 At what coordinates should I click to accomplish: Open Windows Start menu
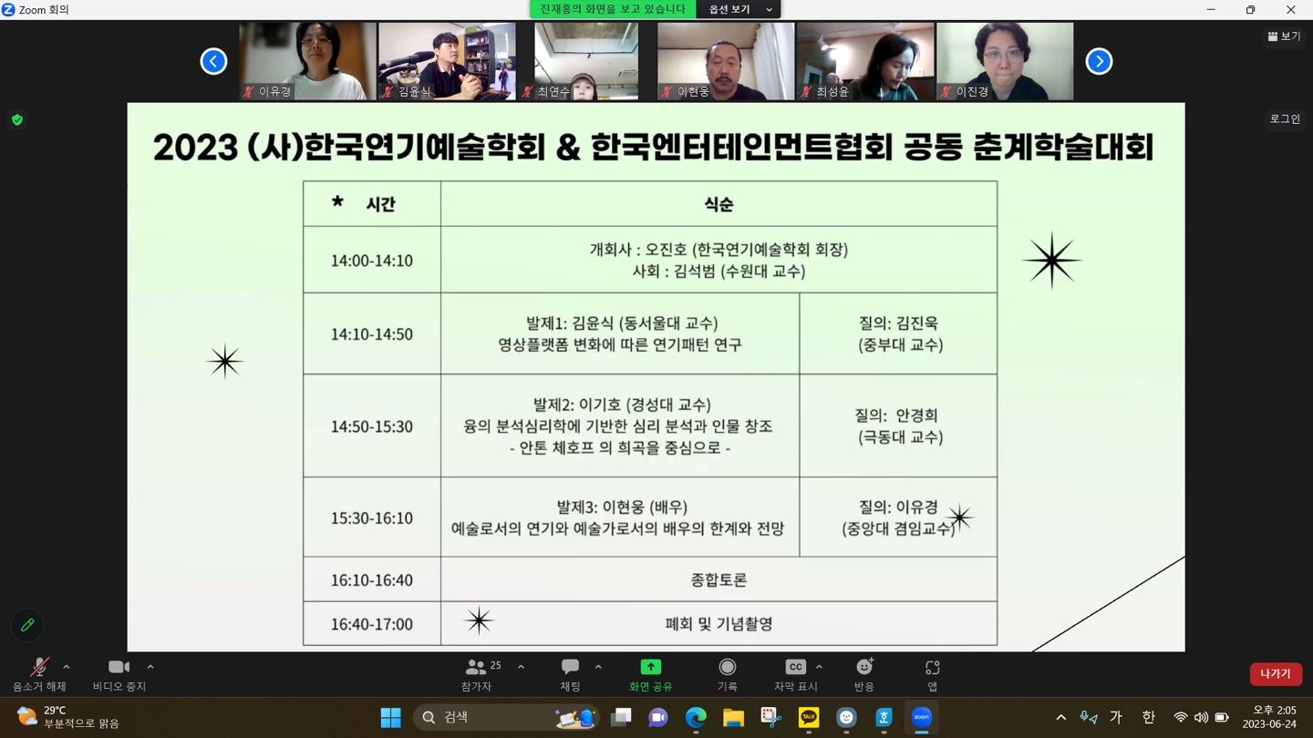[x=390, y=718]
